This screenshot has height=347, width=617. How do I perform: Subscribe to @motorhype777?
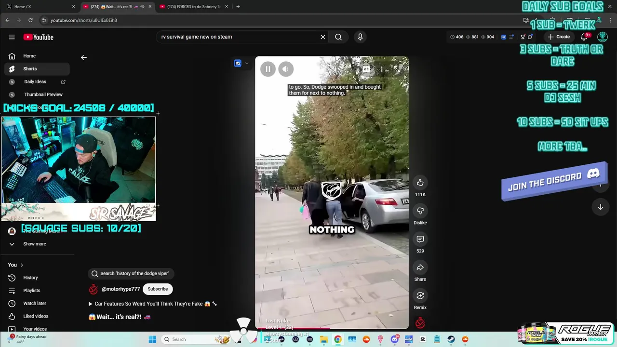click(x=158, y=289)
